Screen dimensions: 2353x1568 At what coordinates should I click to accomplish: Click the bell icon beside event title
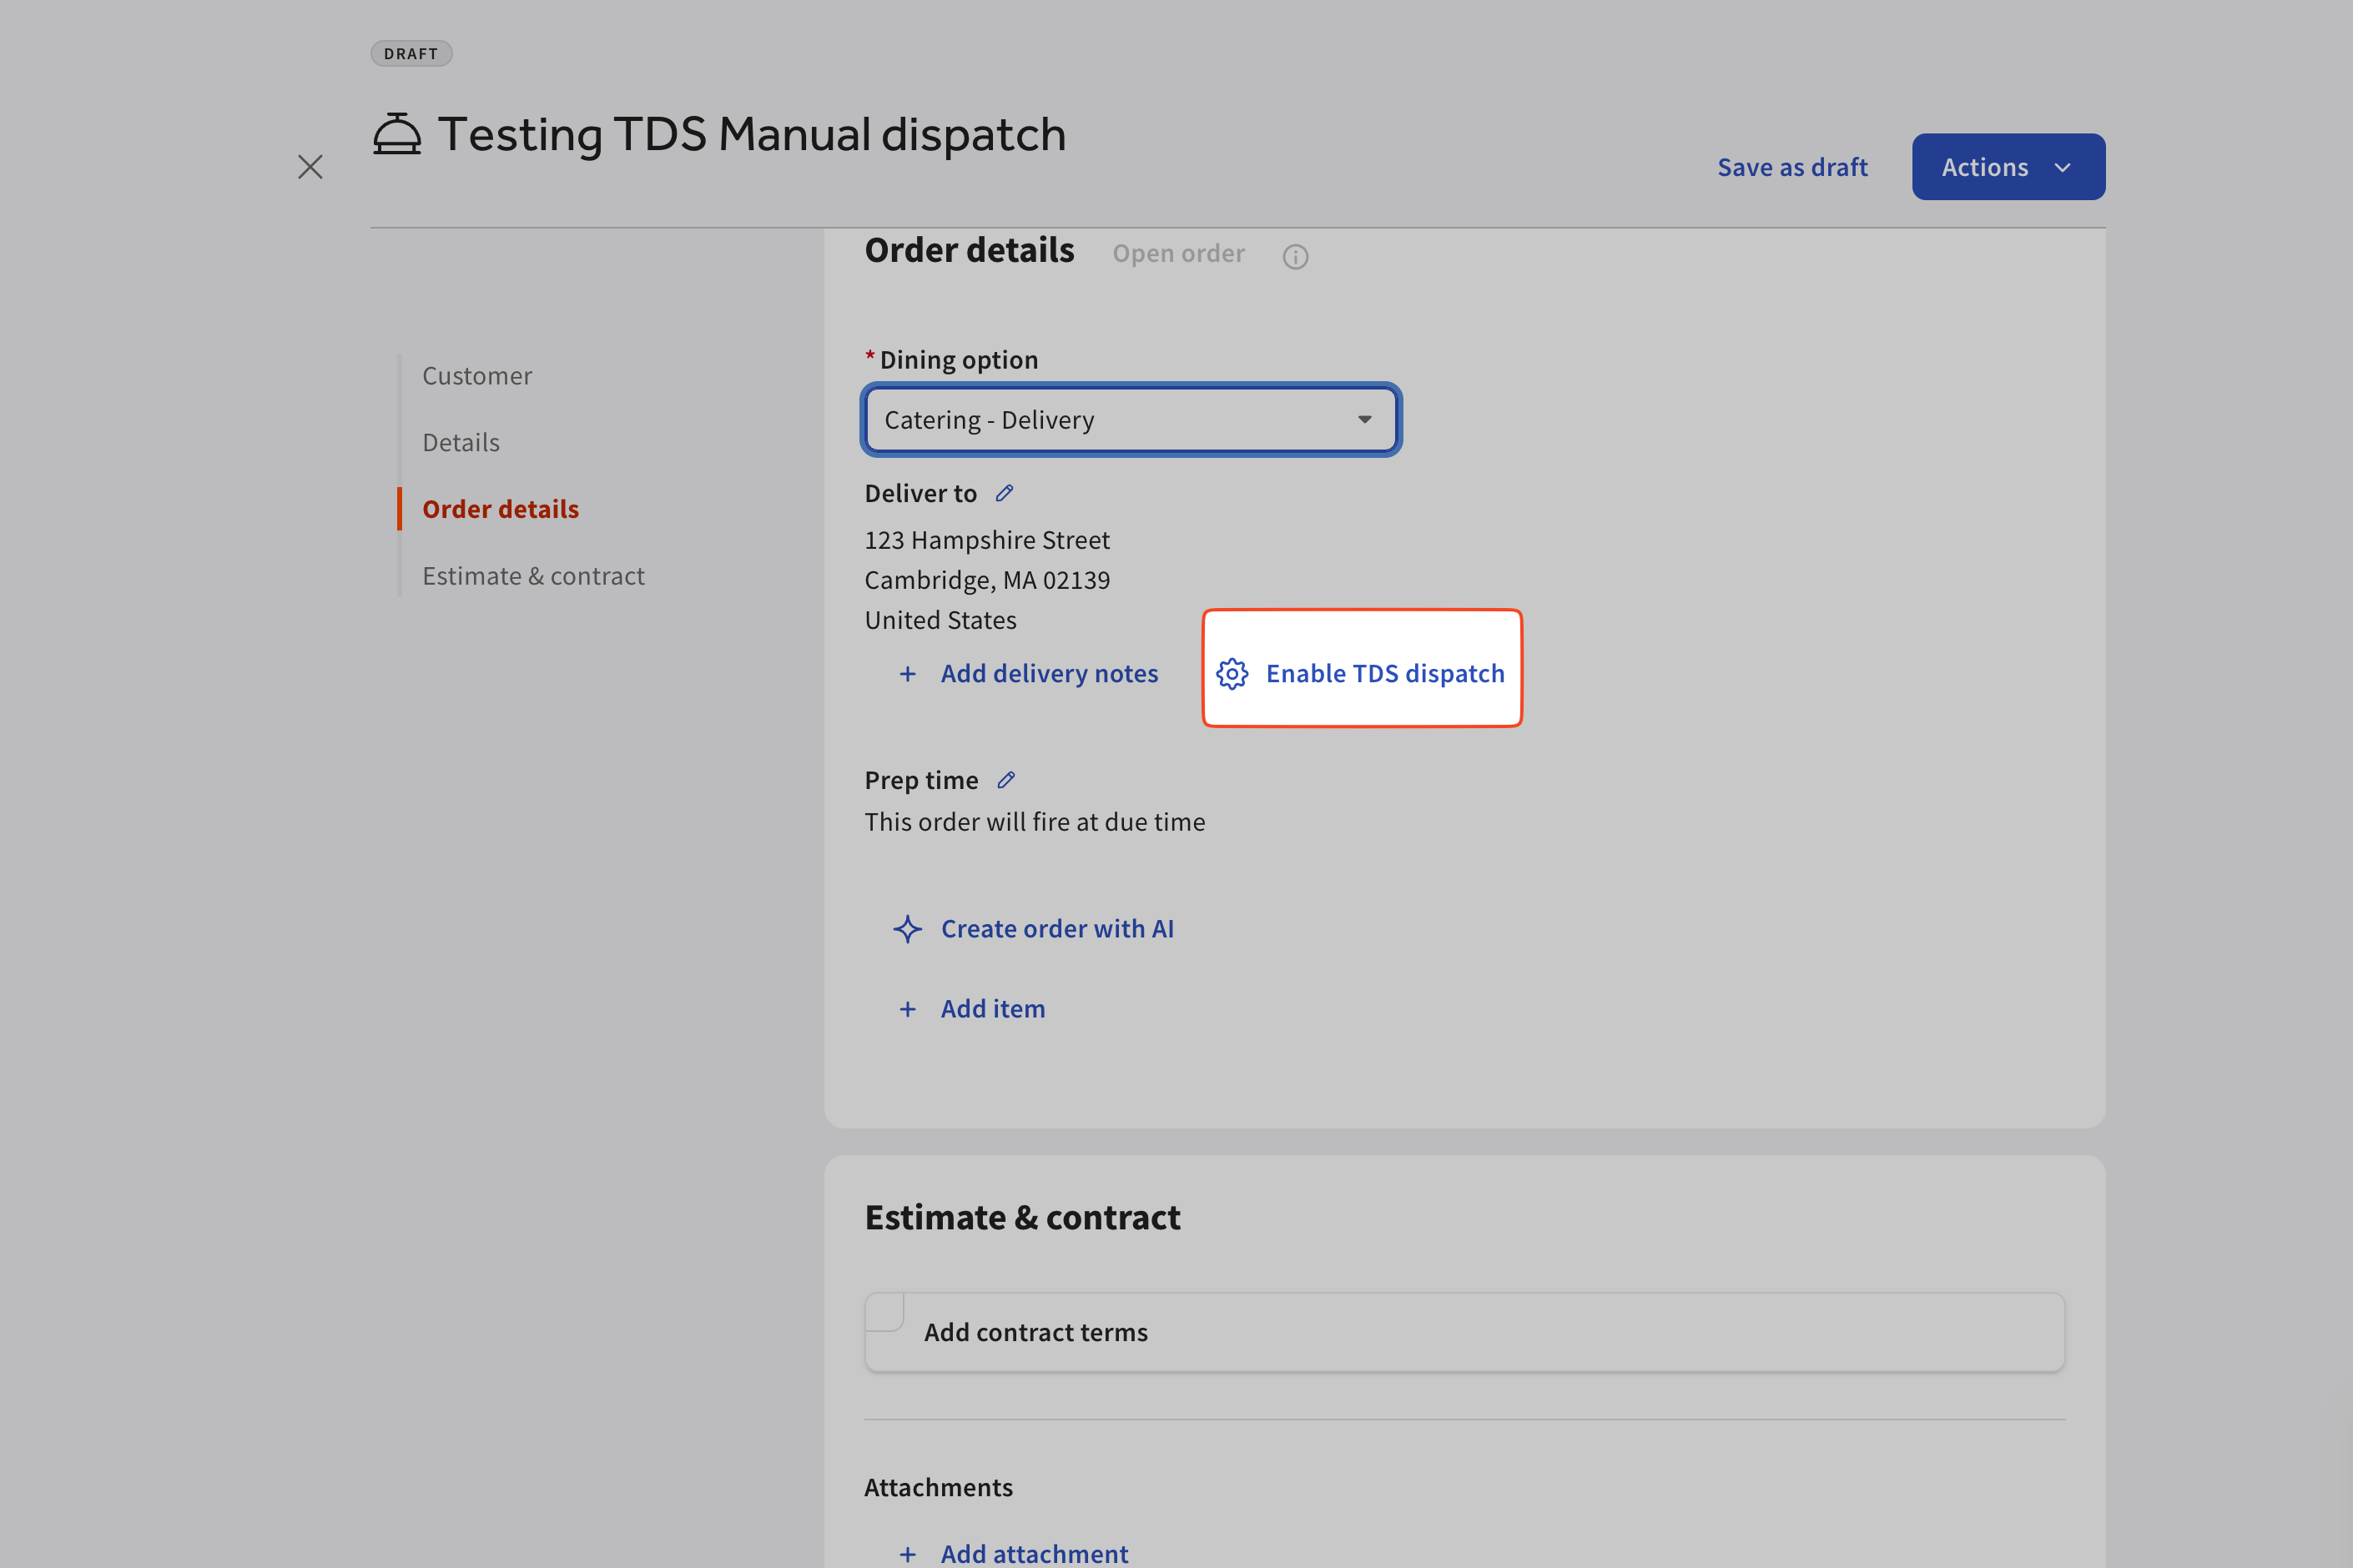[397, 134]
